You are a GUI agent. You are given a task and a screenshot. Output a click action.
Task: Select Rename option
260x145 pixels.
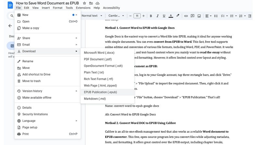click(x=47, y=61)
